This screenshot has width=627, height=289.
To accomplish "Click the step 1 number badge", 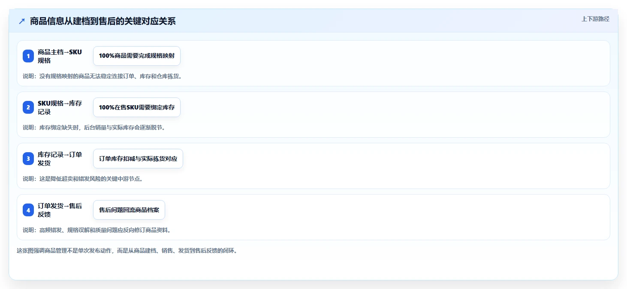I will [28, 56].
